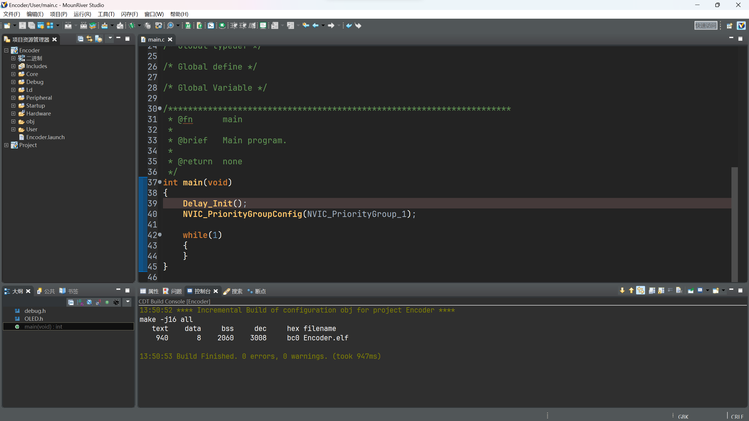Switch to the 问题 tab
This screenshot has height=421, width=749.
[x=173, y=291]
